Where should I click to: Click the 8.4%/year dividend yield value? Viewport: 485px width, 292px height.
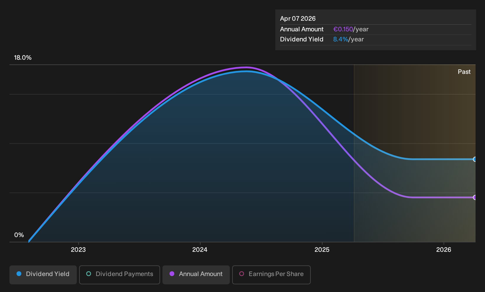349,39
